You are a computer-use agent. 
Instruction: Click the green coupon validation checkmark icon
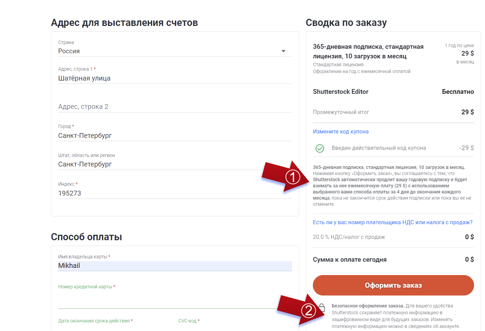click(320, 148)
